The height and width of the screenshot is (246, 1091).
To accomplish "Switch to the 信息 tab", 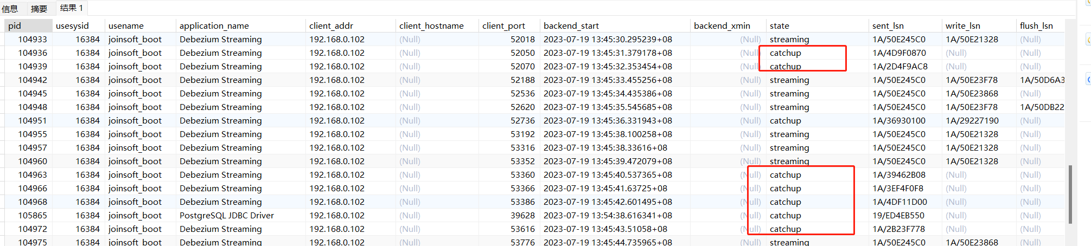I will (10, 9).
